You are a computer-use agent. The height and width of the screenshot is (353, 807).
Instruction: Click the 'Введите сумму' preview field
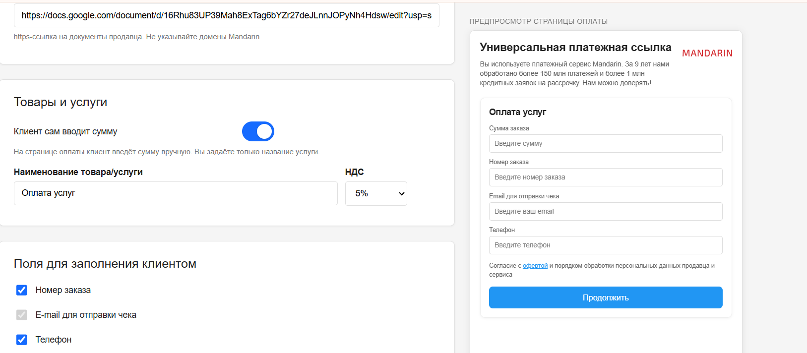(606, 143)
